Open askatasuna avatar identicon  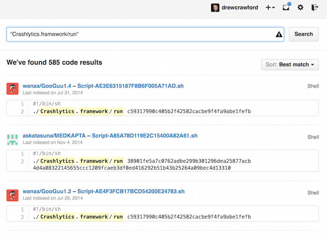tap(12, 139)
